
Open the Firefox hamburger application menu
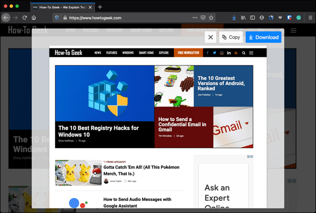click(x=310, y=17)
